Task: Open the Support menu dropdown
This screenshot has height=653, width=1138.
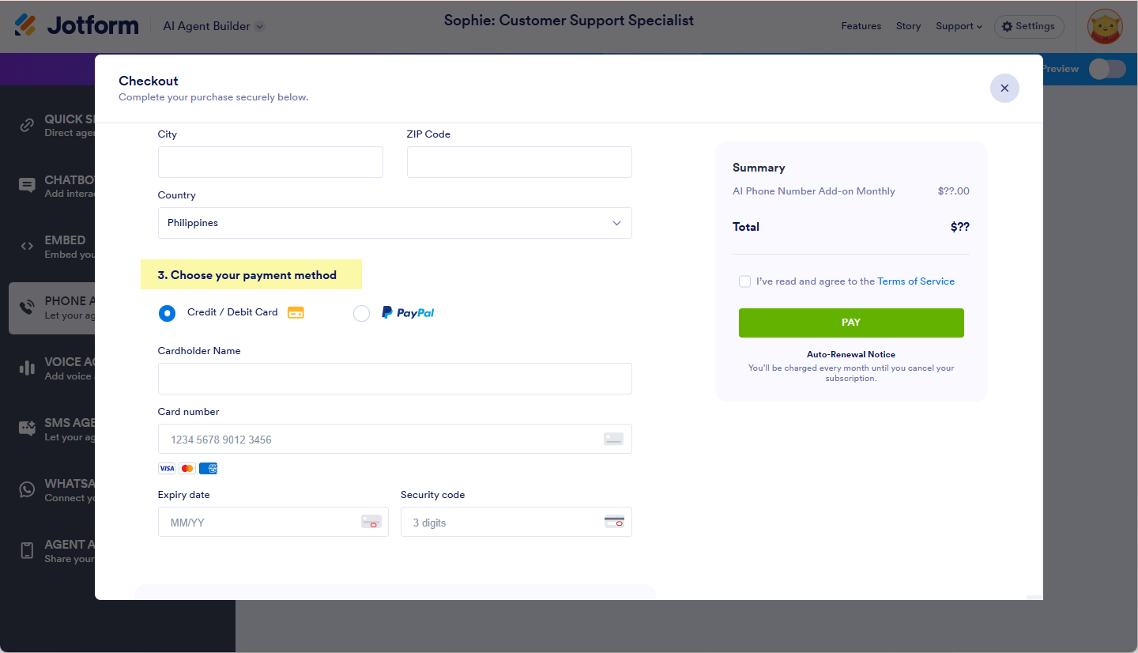Action: point(959,26)
